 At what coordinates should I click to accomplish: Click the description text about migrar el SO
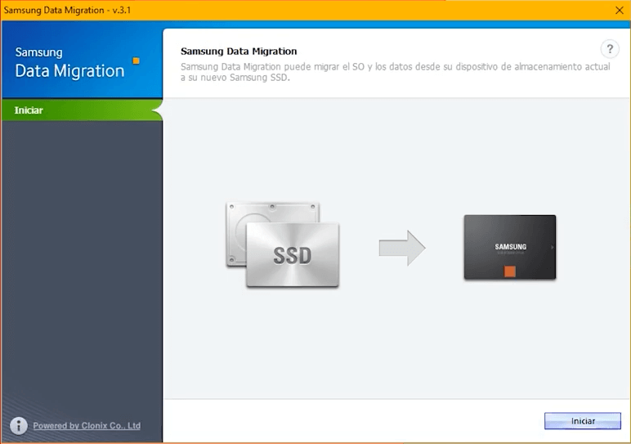(x=395, y=72)
